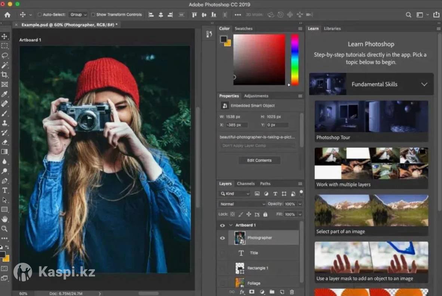Select the Horizontal Type tool
The image size is (442, 296).
[x=4, y=190]
